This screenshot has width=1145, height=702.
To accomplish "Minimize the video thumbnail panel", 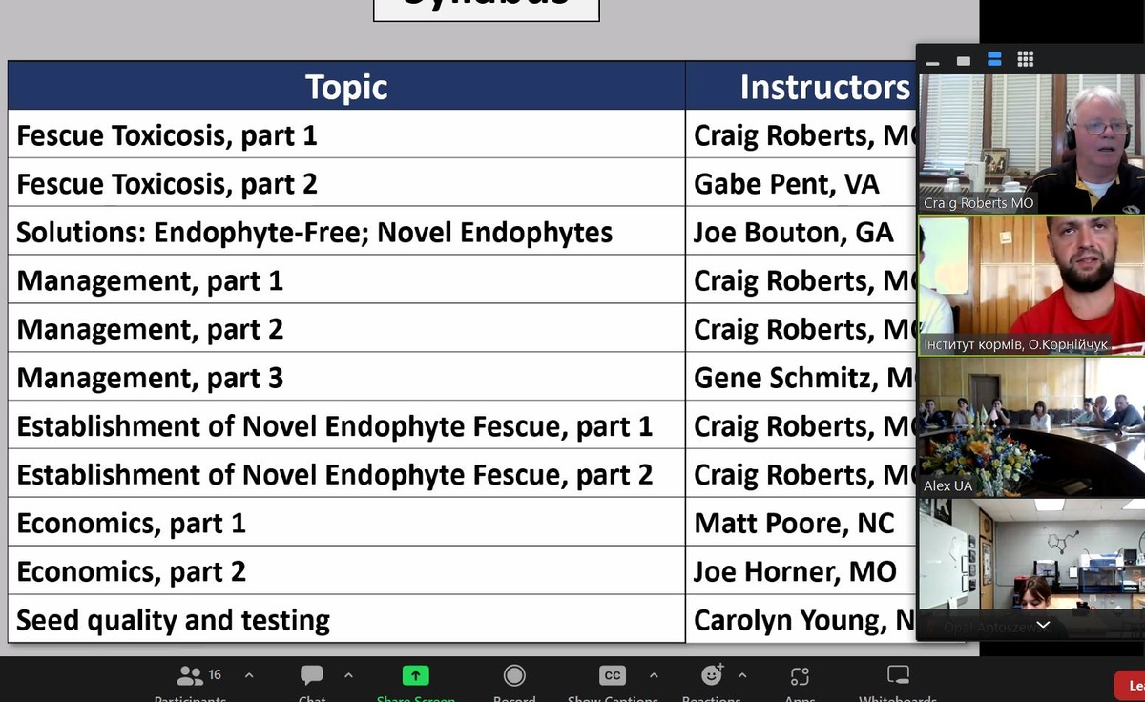I will point(933,63).
